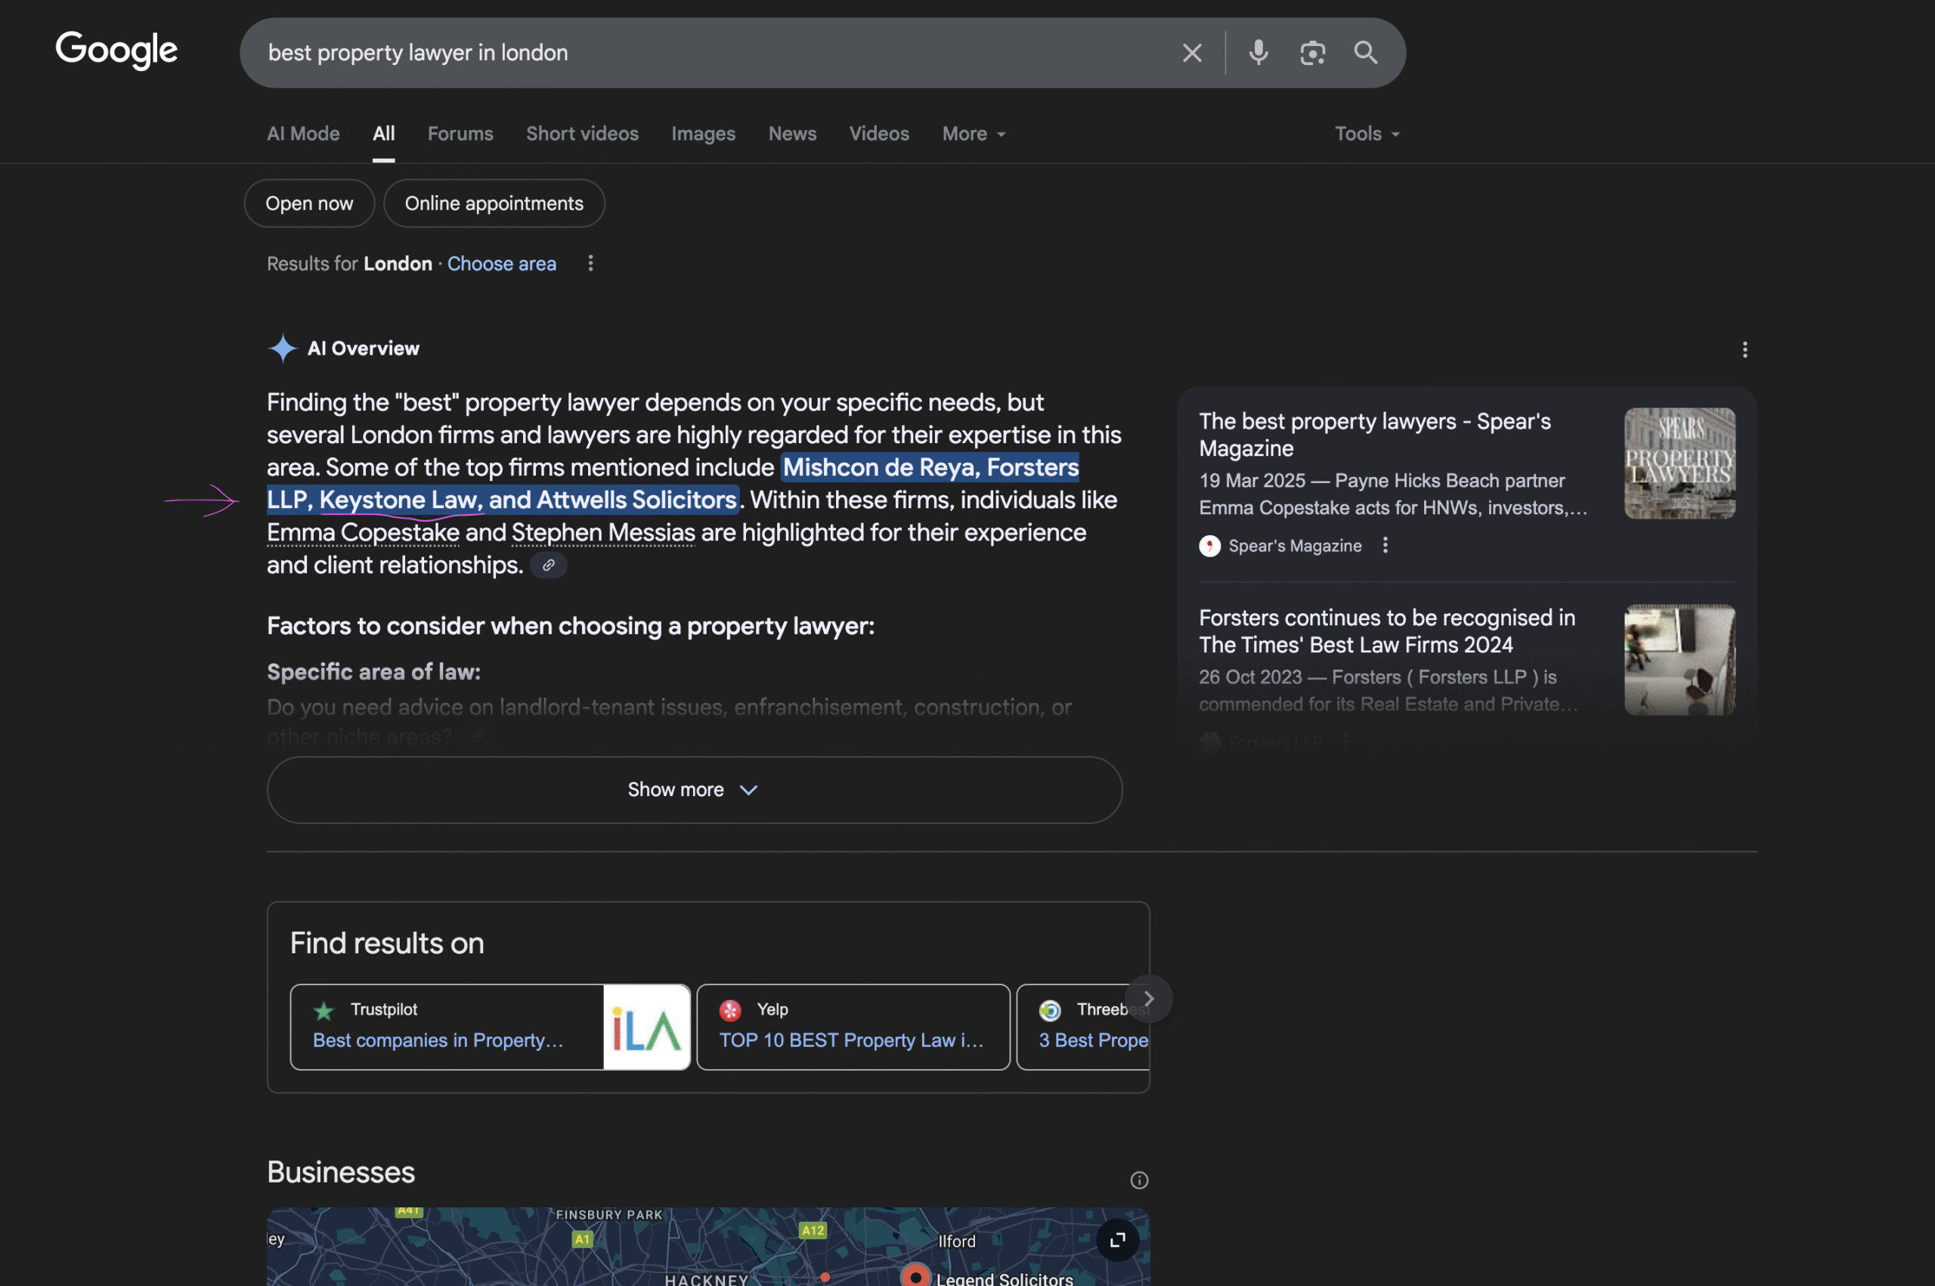Open location options three-dot menu

tap(590, 263)
